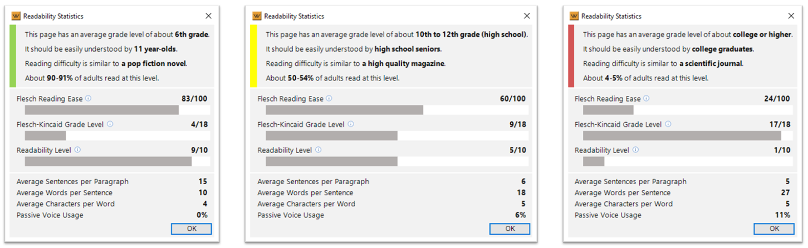Click the info icon beside Readability Level in 6th grade dialog

click(x=77, y=150)
